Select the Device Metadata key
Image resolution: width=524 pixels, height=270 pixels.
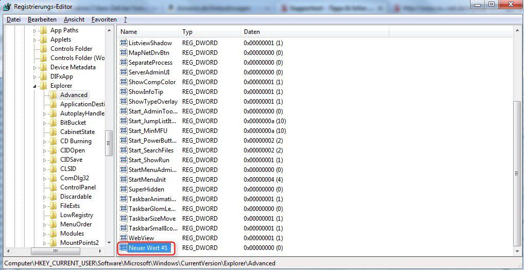click(x=73, y=67)
